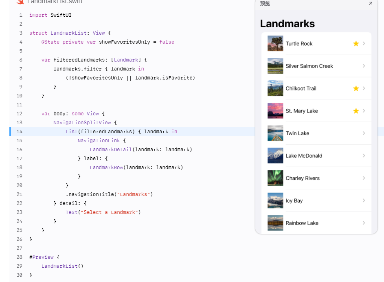Click NavigationLink on line 15
The width and height of the screenshot is (384, 282).
99,140
